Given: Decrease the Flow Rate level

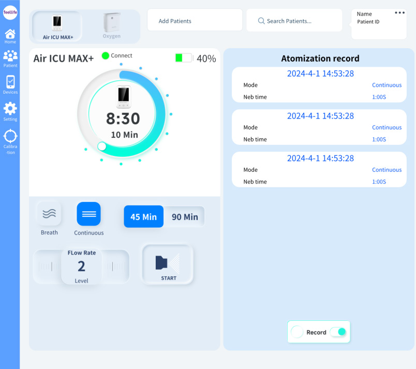Looking at the screenshot, I should (x=46, y=267).
